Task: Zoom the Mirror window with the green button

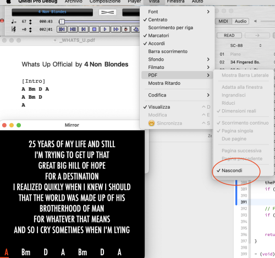Action: click(x=19, y=125)
